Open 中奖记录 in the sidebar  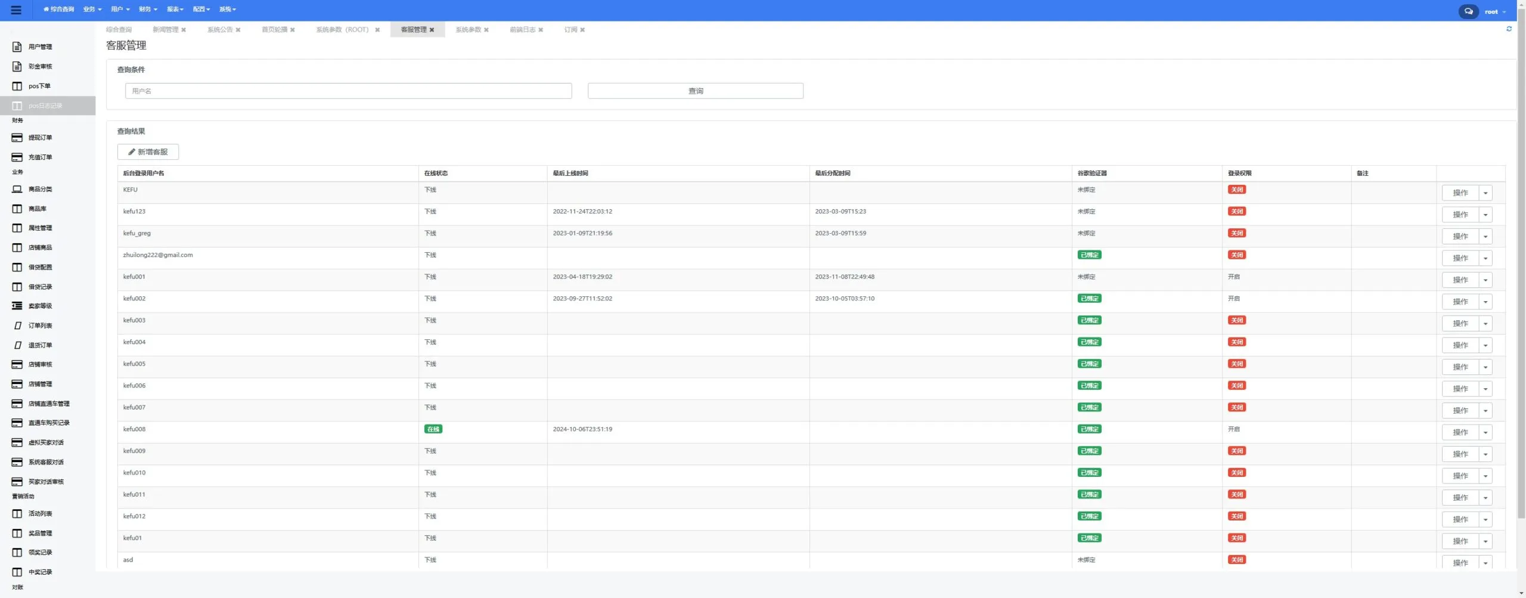41,572
